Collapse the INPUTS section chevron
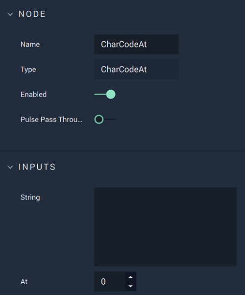This screenshot has width=245, height=295. (10, 167)
